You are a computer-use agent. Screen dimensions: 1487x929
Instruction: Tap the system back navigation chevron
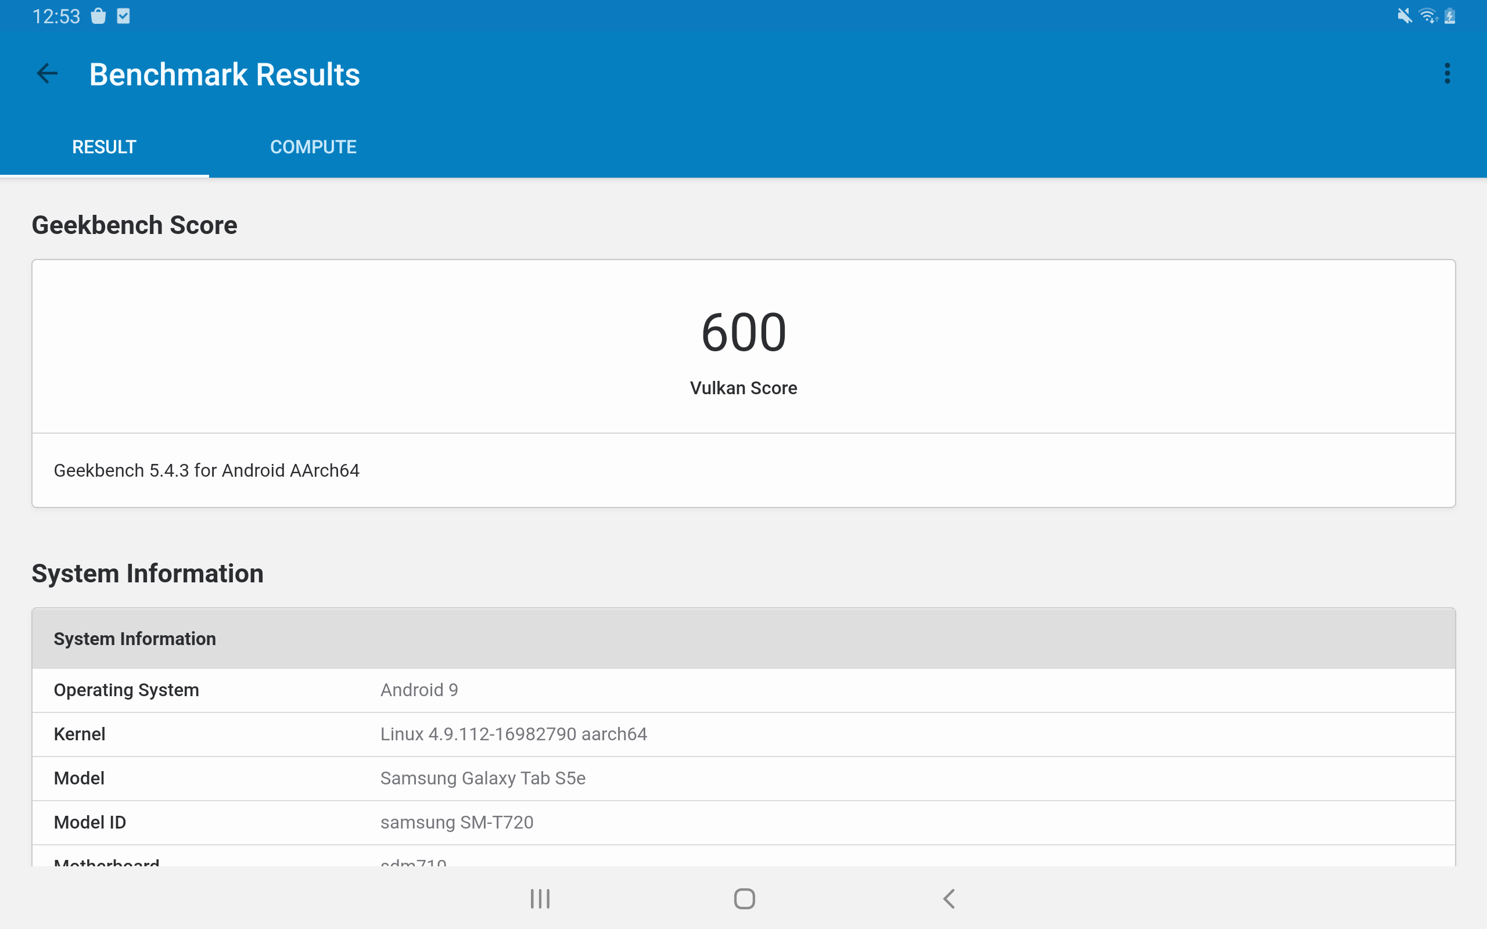coord(949,899)
